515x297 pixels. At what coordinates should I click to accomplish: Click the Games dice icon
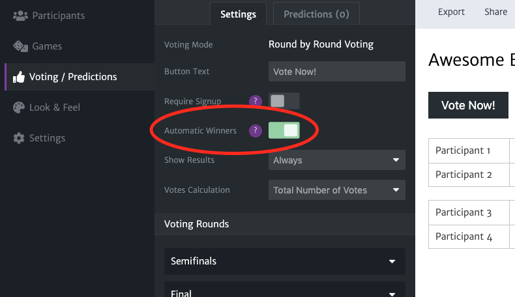coord(20,46)
